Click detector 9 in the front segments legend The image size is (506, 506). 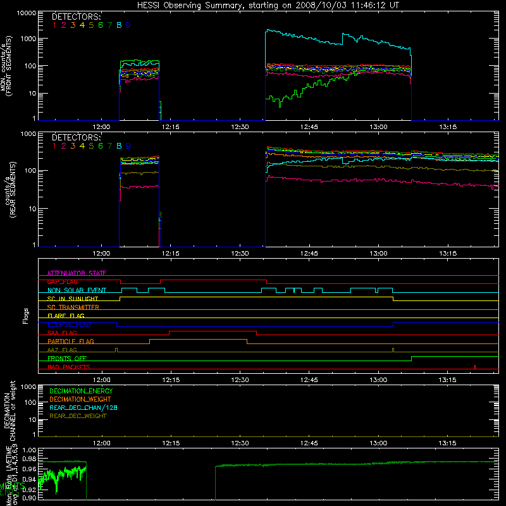pos(128,25)
